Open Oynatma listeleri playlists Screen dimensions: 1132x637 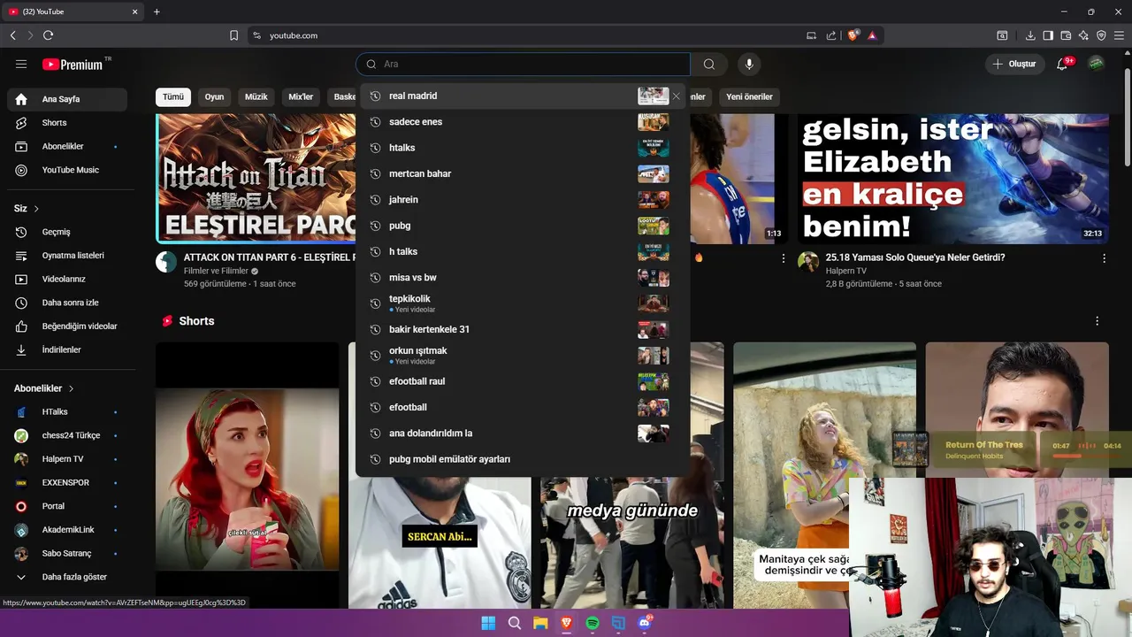67,256
